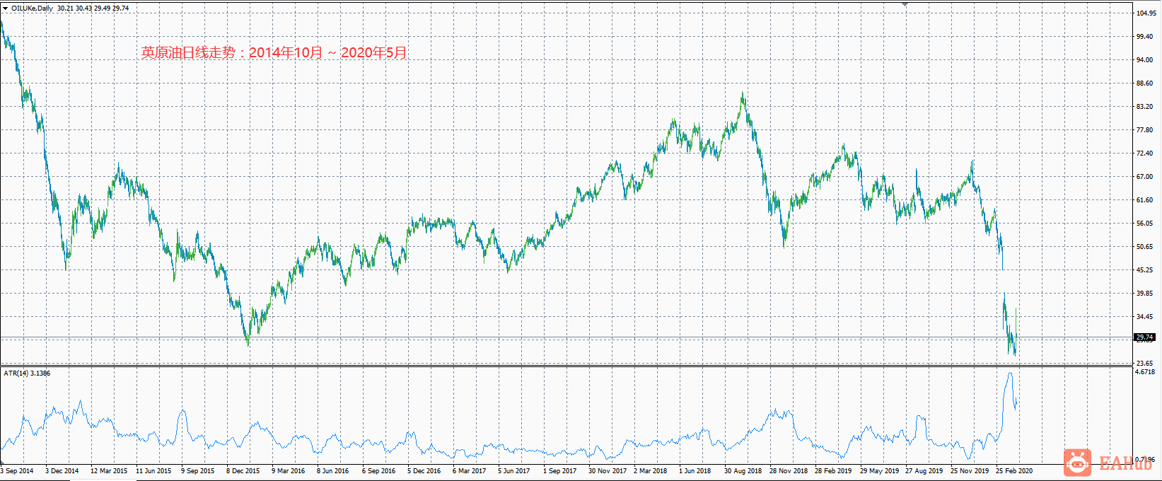Viewport: 1162px width, 481px height.
Task: Click the 11 Jun 2015 date label
Action: coord(153,470)
